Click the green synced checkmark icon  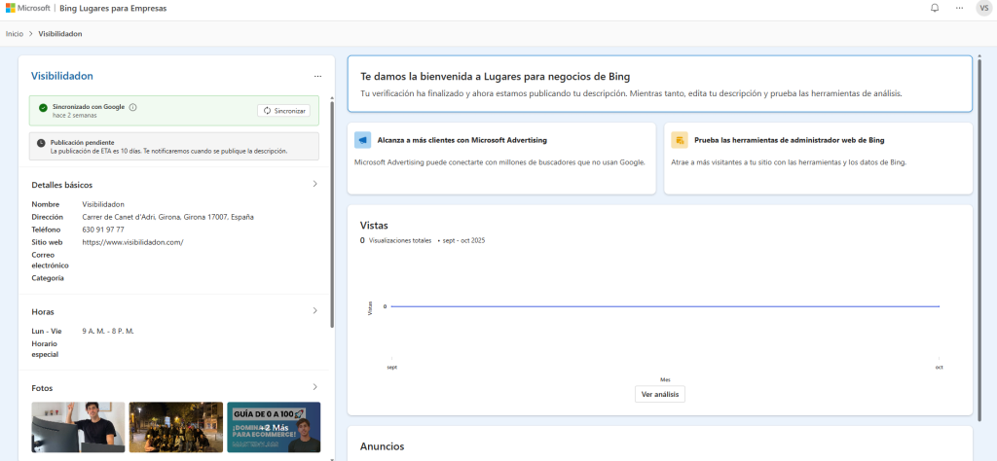point(43,107)
